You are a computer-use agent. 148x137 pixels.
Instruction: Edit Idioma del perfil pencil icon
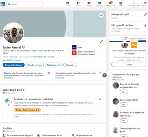pyautogui.click(x=145, y=14)
